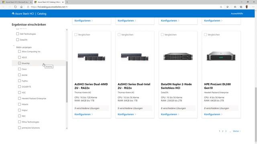Click Konfigurieren for HPE ProLiant DL380 Gen10
The width and height of the screenshot is (257, 144).
(213, 114)
